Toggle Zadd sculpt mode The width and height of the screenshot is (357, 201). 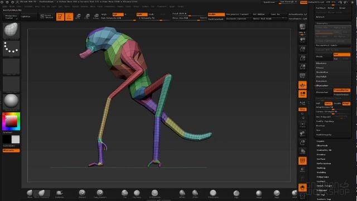click(142, 15)
